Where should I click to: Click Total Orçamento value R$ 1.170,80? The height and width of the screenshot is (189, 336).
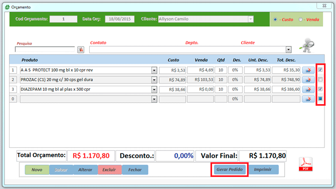coord(91,156)
